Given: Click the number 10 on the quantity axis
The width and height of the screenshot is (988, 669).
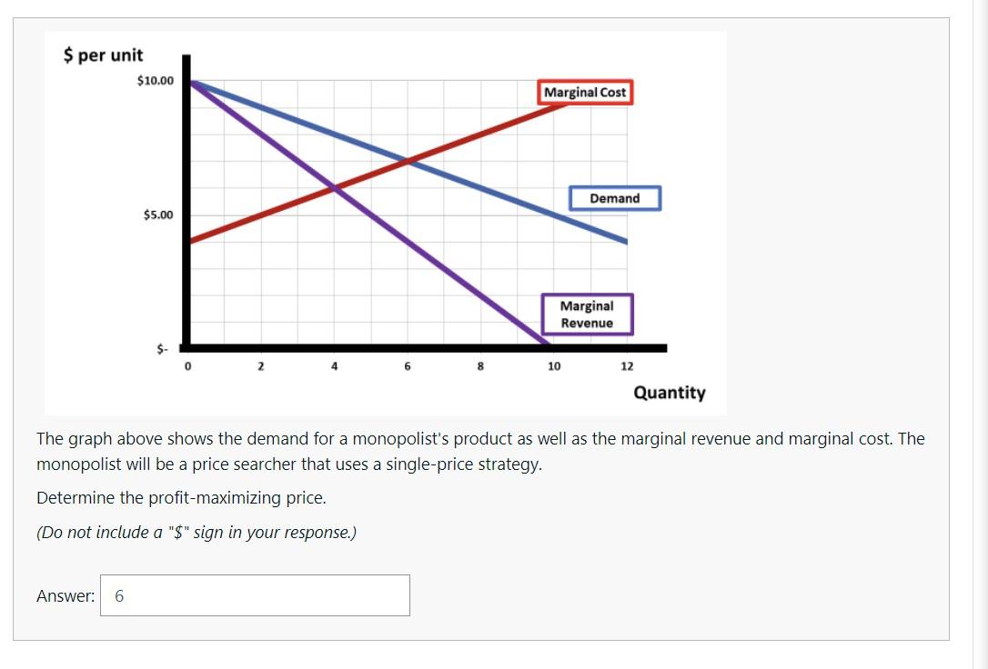Looking at the screenshot, I should (553, 365).
